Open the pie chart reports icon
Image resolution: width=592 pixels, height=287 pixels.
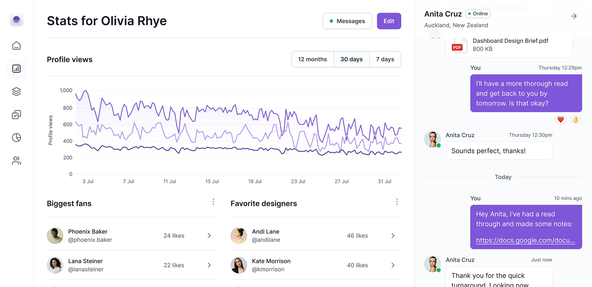pyautogui.click(x=16, y=137)
